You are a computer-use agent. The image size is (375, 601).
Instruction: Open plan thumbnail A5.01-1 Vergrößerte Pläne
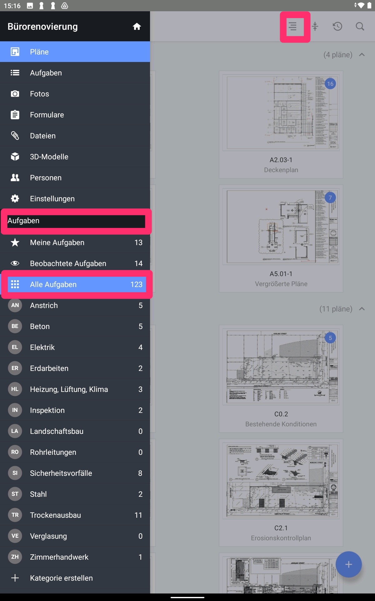281,239
